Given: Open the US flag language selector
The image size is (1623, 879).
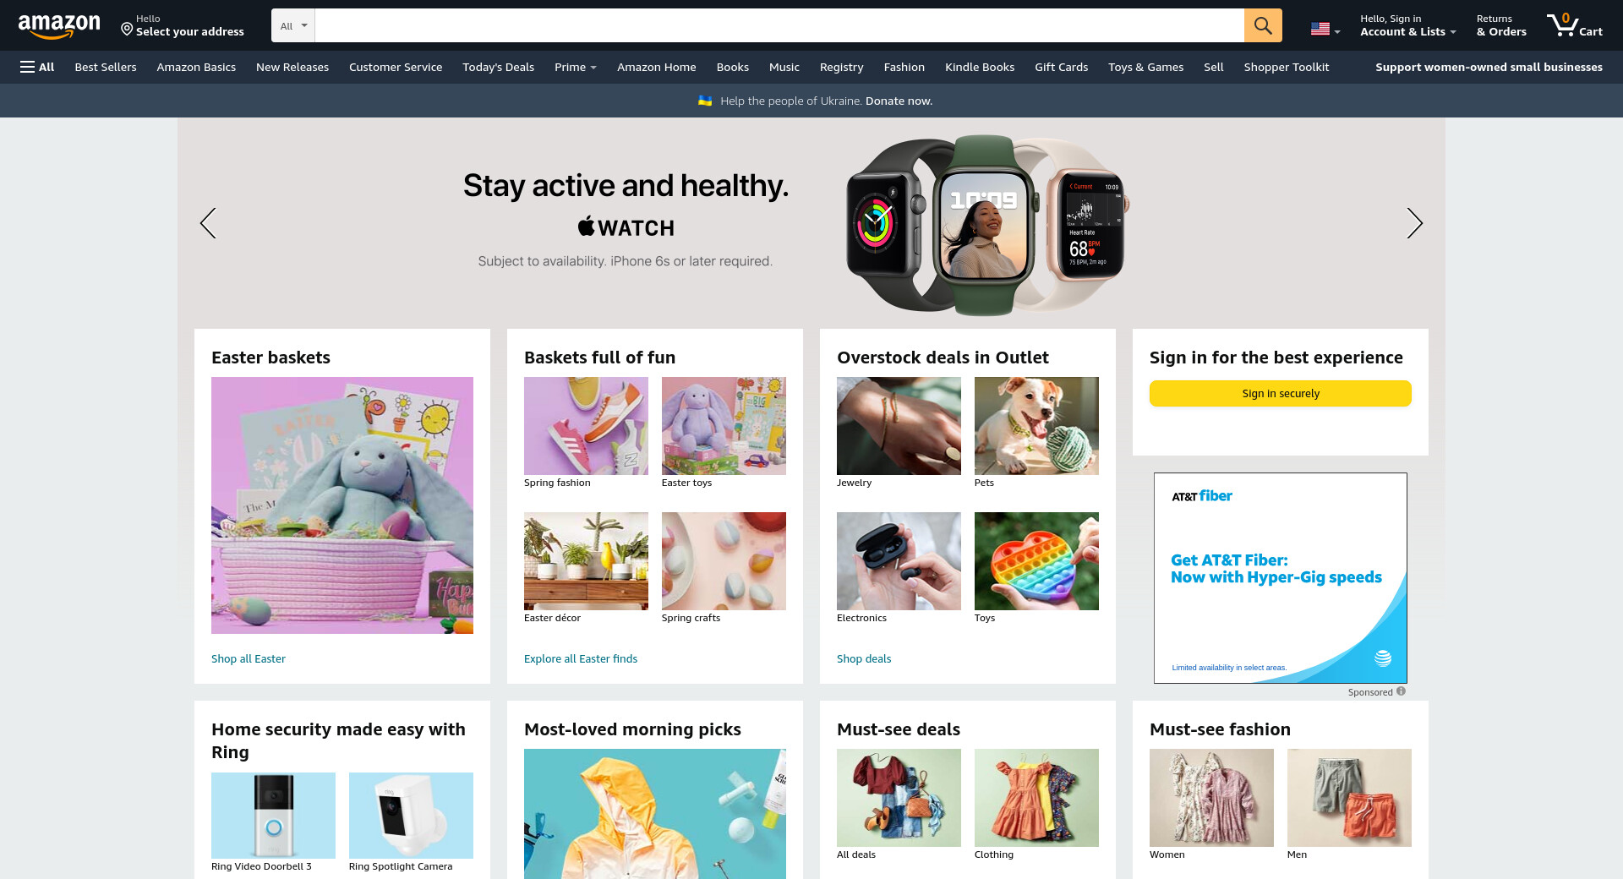Looking at the screenshot, I should point(1325,29).
